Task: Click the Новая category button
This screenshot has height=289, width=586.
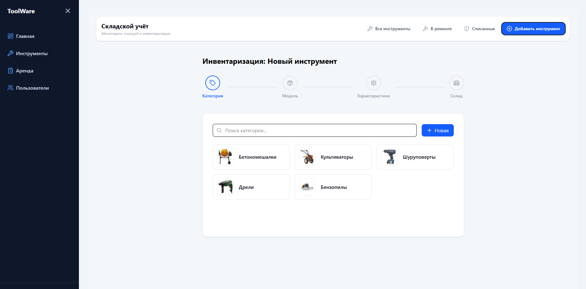Action: coord(438,130)
